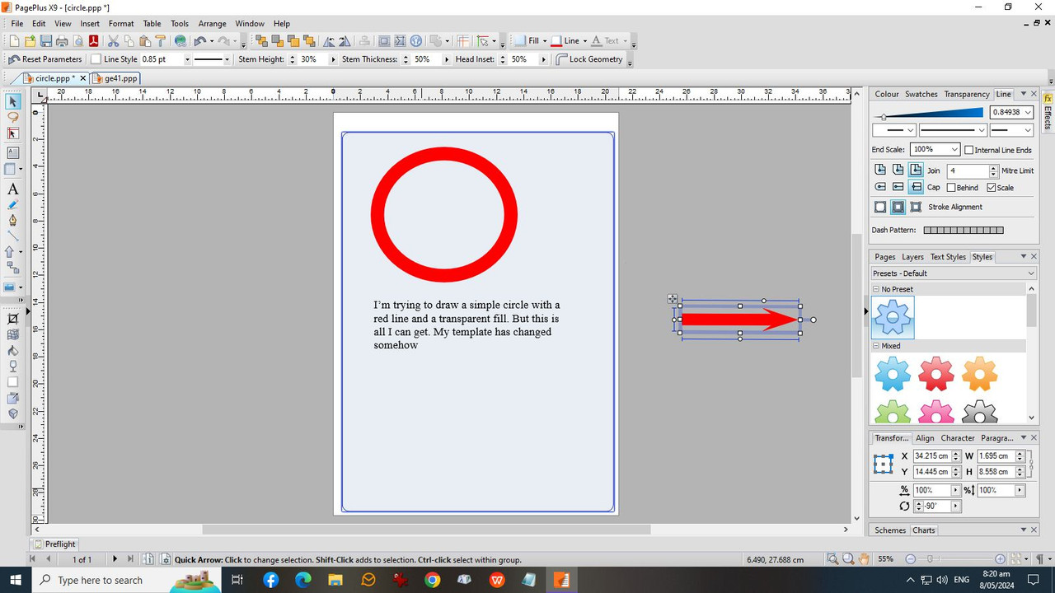
Task: Click the Preflight button
Action: point(54,544)
